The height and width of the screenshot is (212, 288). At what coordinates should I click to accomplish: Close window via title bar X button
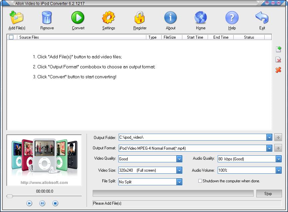(x=279, y=3)
